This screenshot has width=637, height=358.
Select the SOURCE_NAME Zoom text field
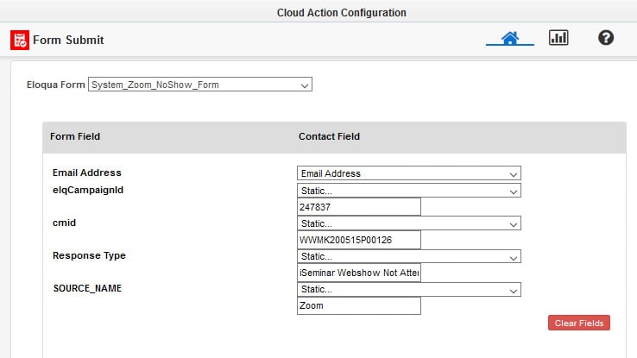tap(358, 306)
